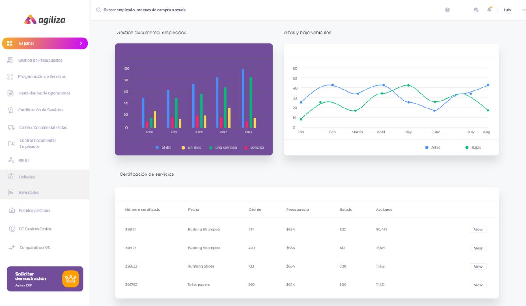Click the 'un mes' yellow legend swatch
This screenshot has height=306, width=526.
(x=183, y=148)
